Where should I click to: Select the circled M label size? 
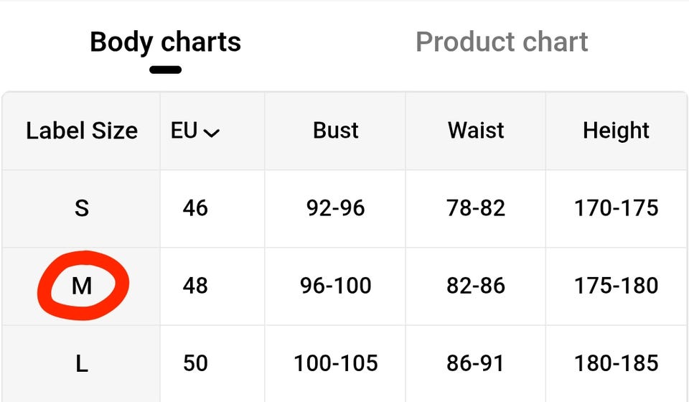pos(82,286)
